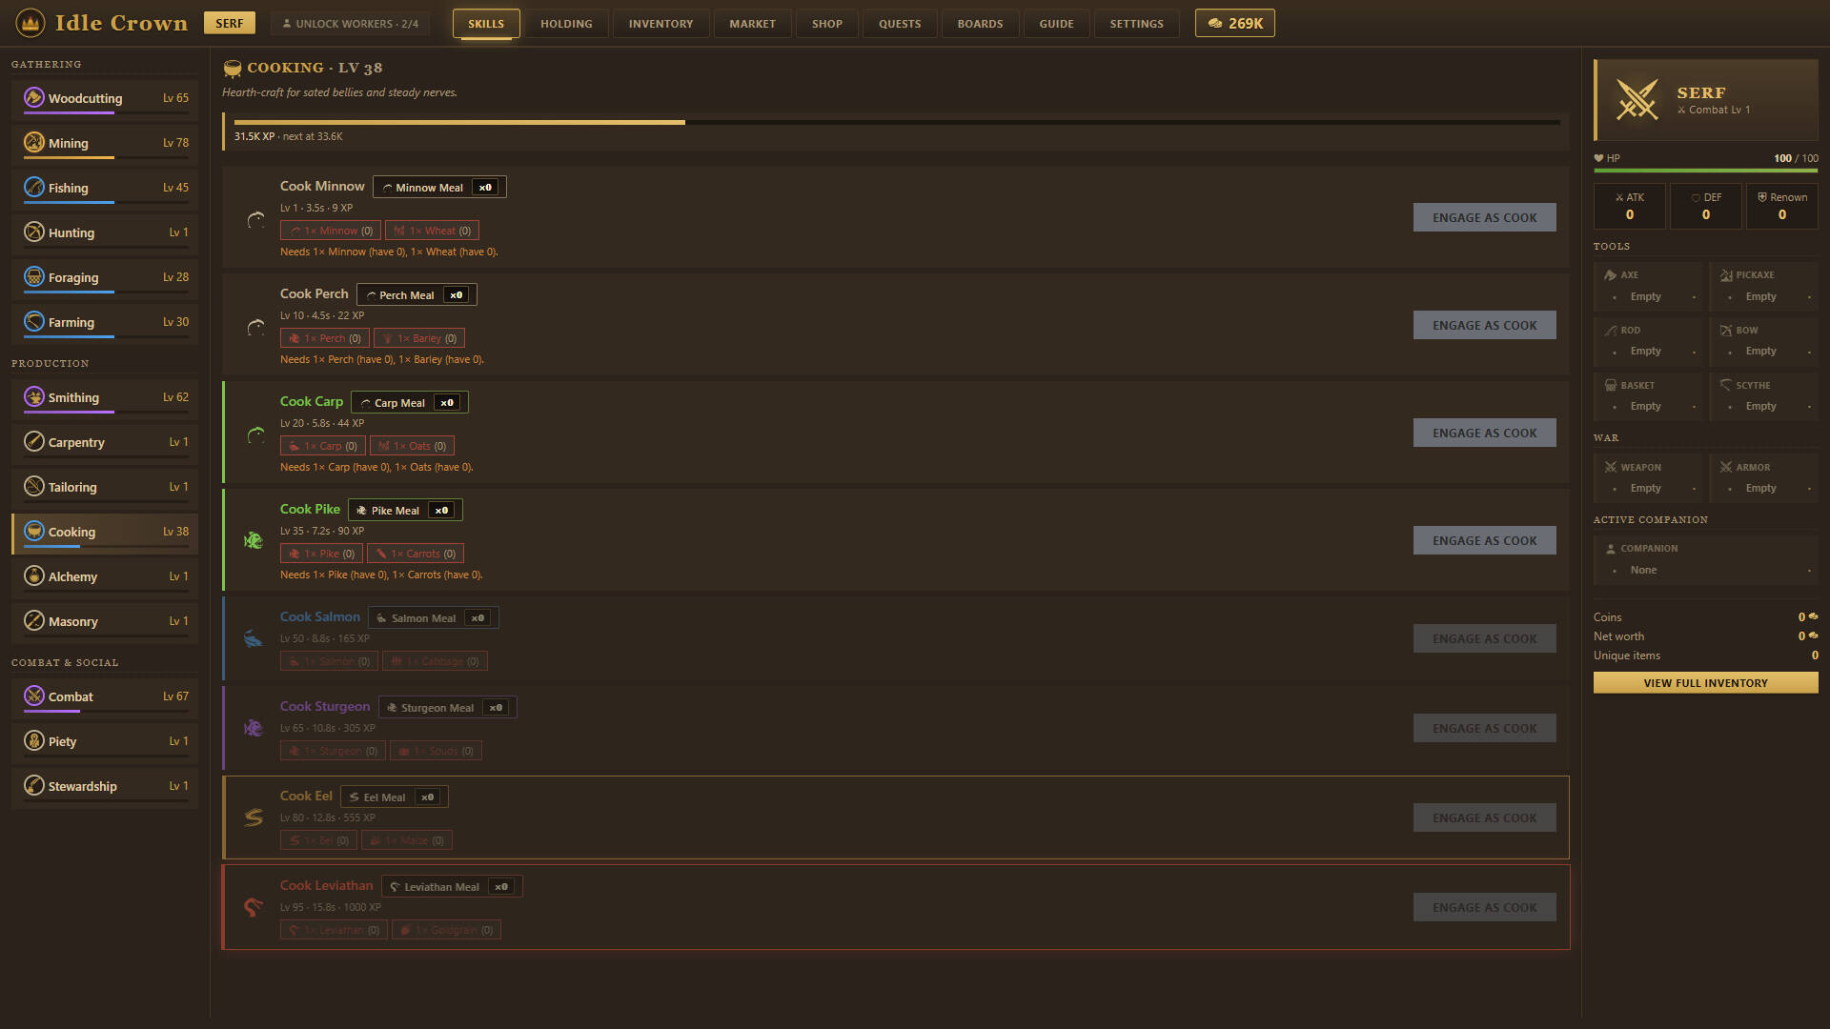This screenshot has width=1830, height=1029.
Task: Switch to the Inventory tab
Action: (x=661, y=24)
